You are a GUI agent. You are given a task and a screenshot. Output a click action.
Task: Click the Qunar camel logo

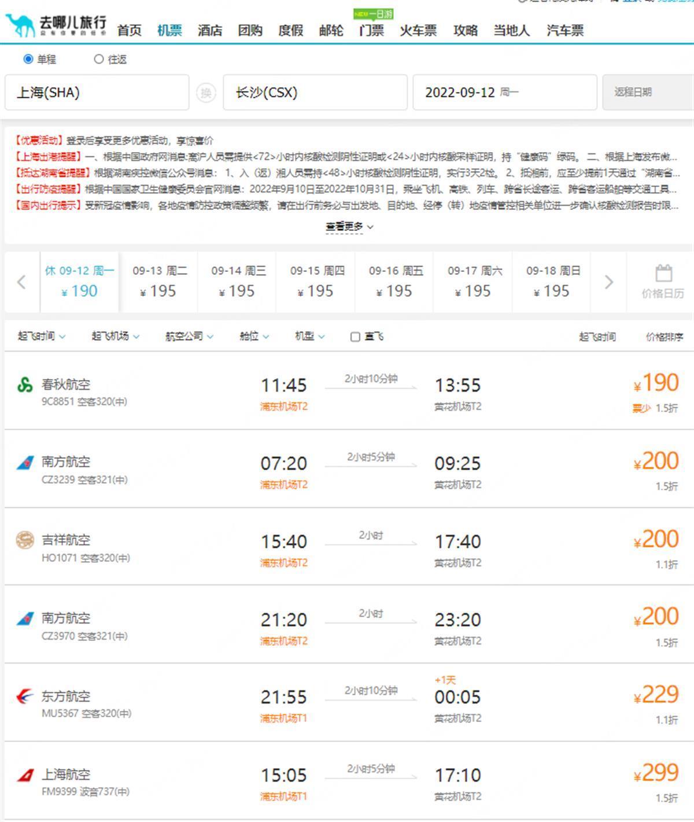click(x=20, y=25)
